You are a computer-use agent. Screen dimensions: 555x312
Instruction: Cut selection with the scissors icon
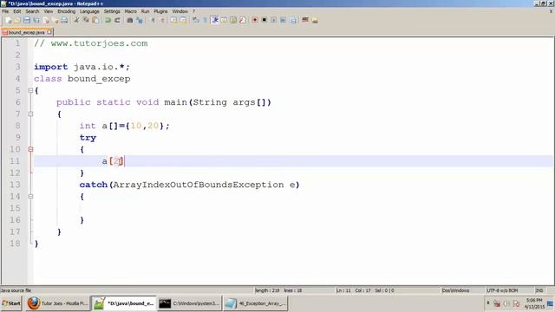[77, 20]
